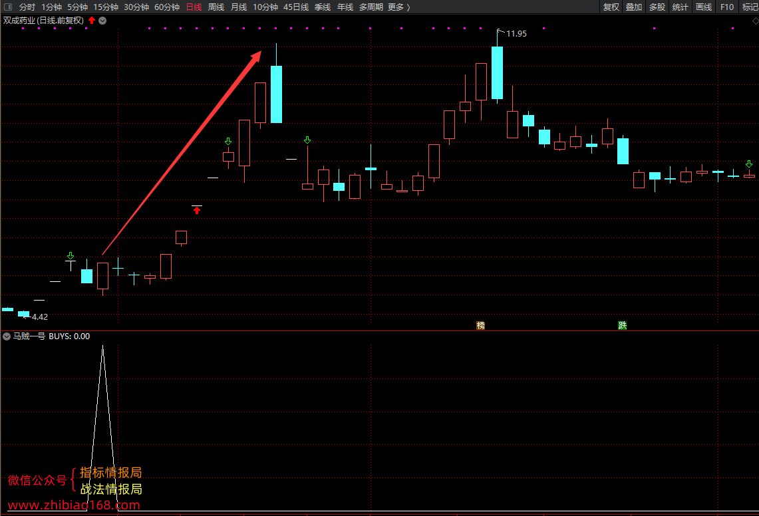759x516 pixels.
Task: Open the 跌 event marker
Action: pos(623,325)
